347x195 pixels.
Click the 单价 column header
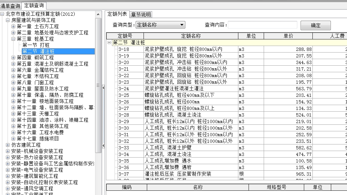[x=288, y=36]
